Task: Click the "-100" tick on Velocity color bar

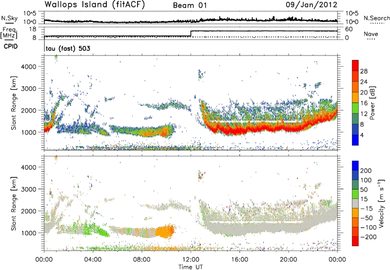Action: point(369,228)
